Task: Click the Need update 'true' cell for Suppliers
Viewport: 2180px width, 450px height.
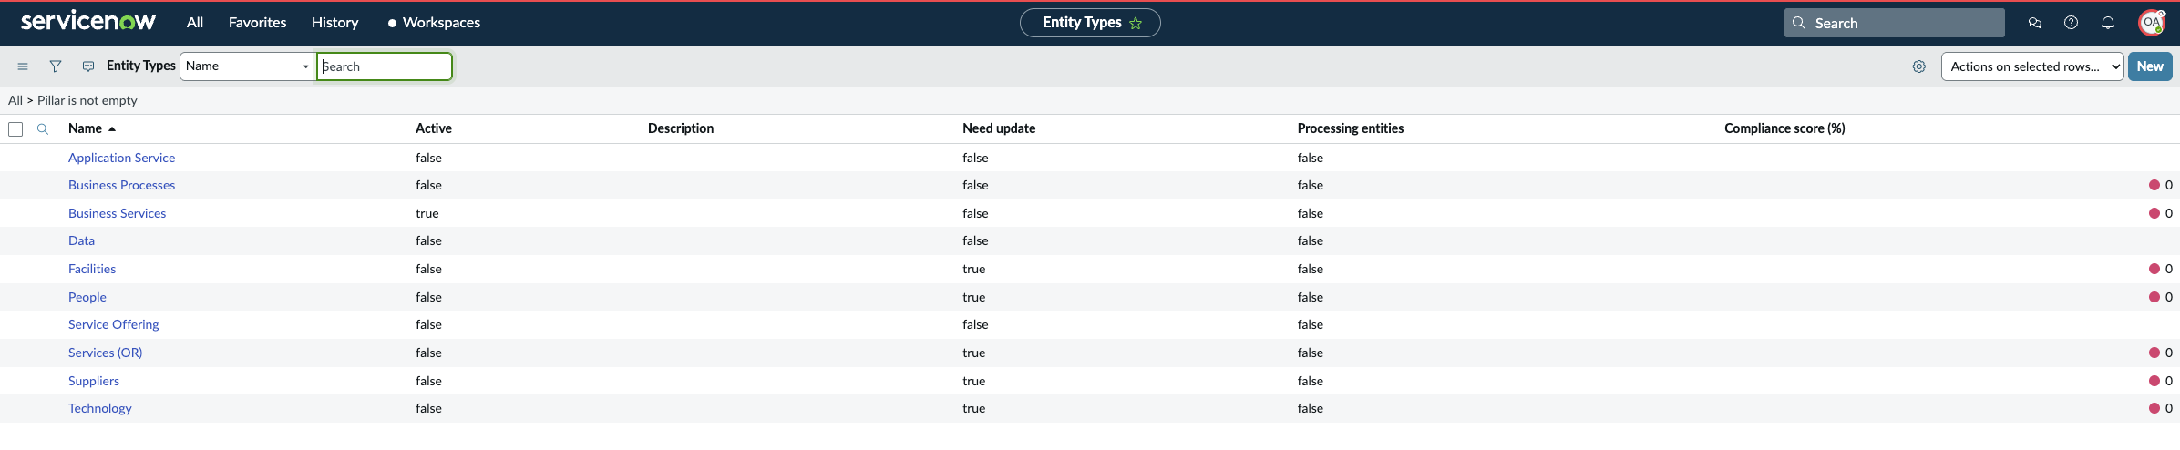Action: click(974, 381)
